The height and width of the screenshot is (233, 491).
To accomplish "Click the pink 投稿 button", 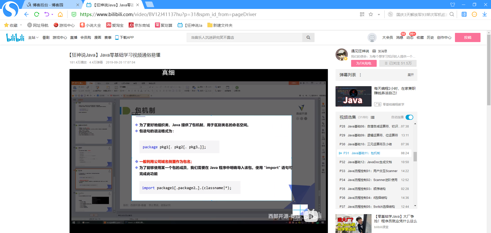I will (x=468, y=37).
